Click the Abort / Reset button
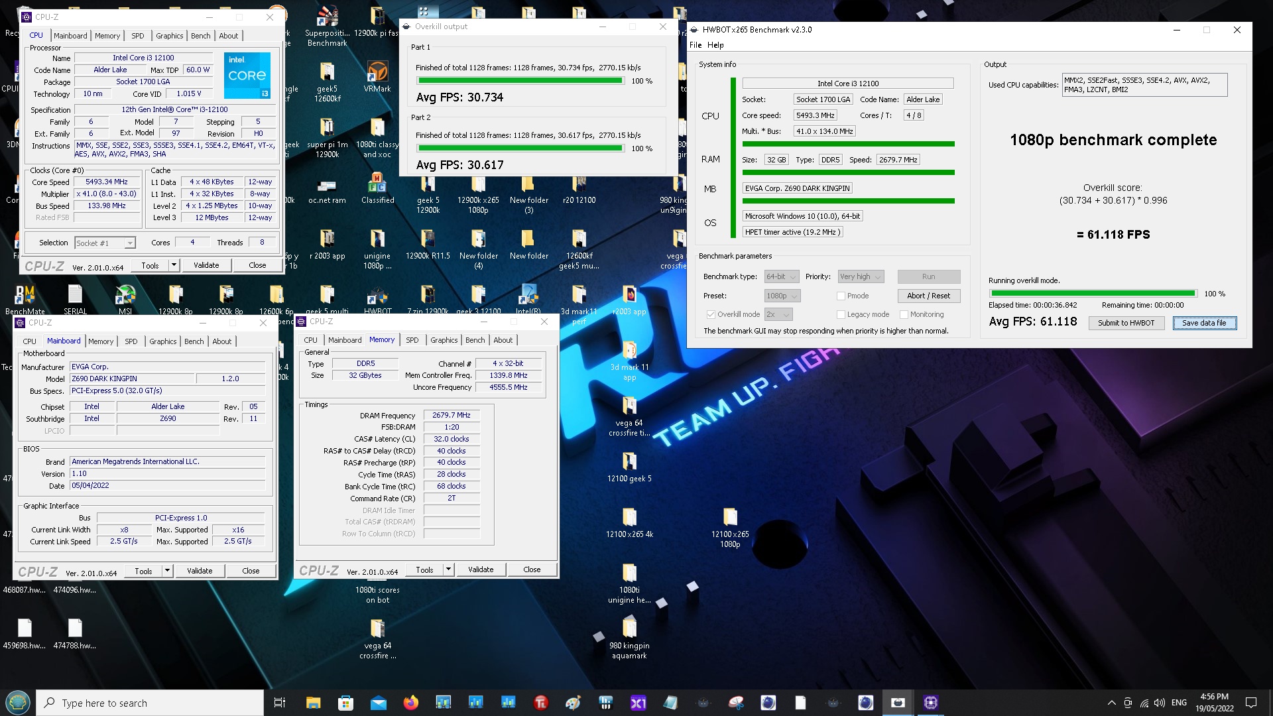 tap(928, 296)
